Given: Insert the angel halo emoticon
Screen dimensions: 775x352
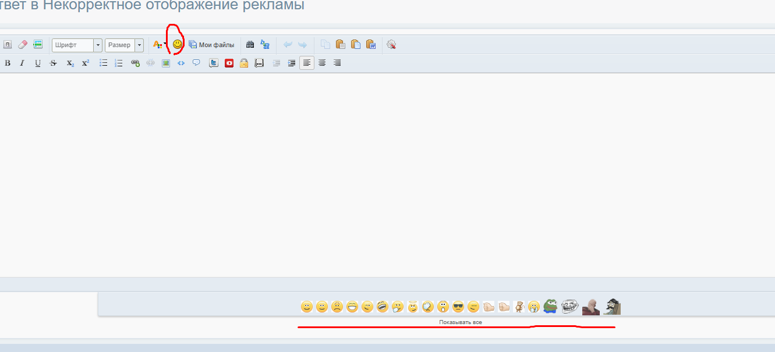Looking at the screenshot, I should (413, 306).
